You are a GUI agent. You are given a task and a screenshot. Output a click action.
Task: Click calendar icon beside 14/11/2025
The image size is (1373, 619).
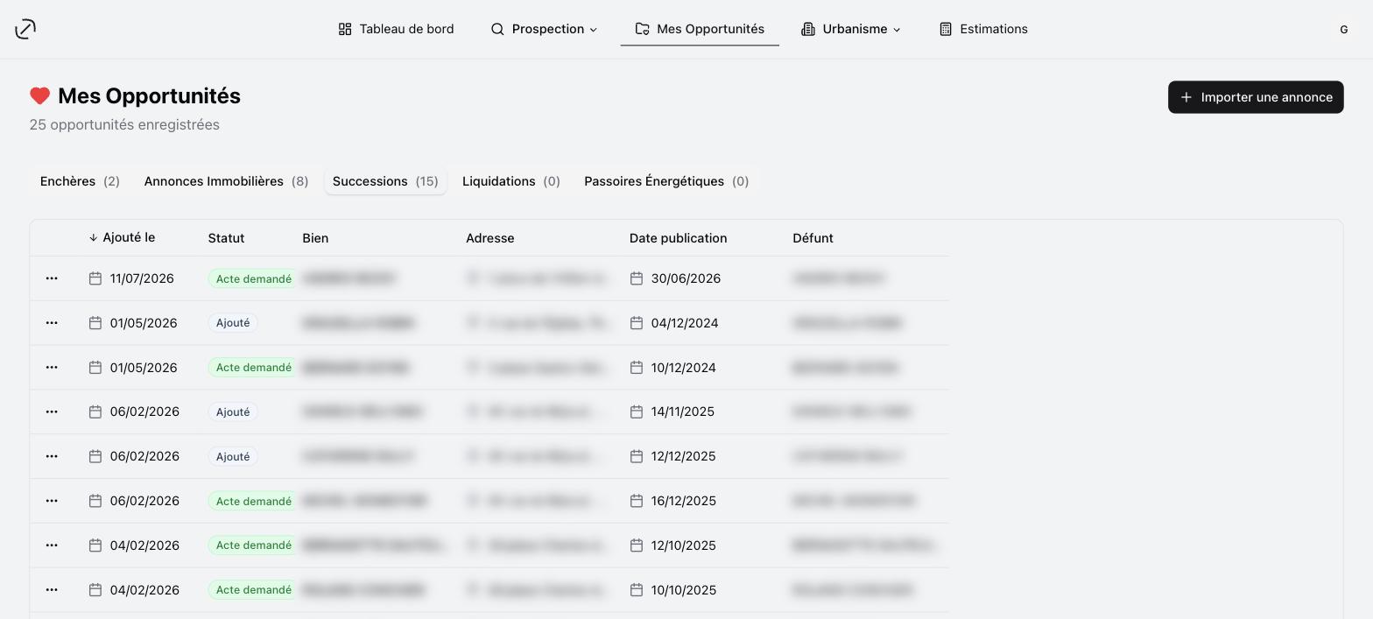pos(637,411)
